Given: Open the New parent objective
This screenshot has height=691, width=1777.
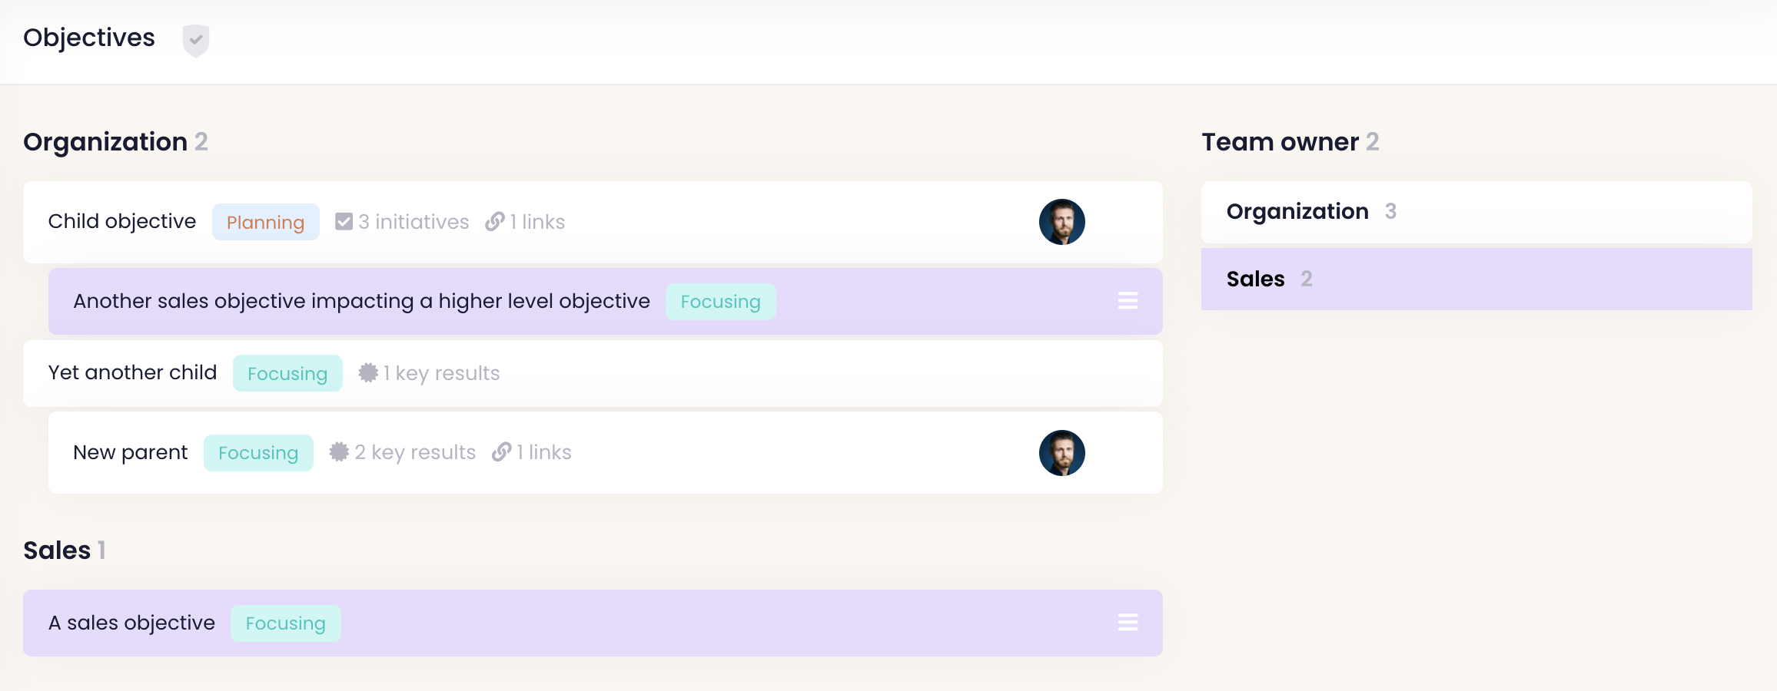Looking at the screenshot, I should coord(131,453).
